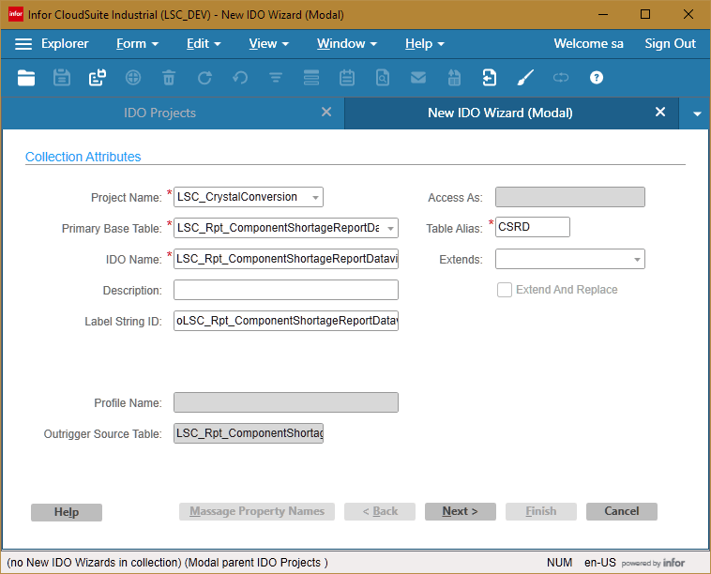The width and height of the screenshot is (711, 574).
Task: Close the New IDO Wizard tab
Action: point(660,112)
